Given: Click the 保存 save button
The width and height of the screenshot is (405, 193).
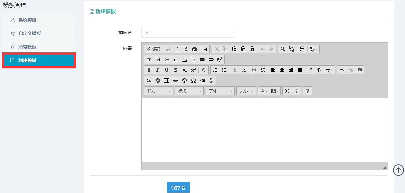Looking at the screenshot, I should coord(178,188).
